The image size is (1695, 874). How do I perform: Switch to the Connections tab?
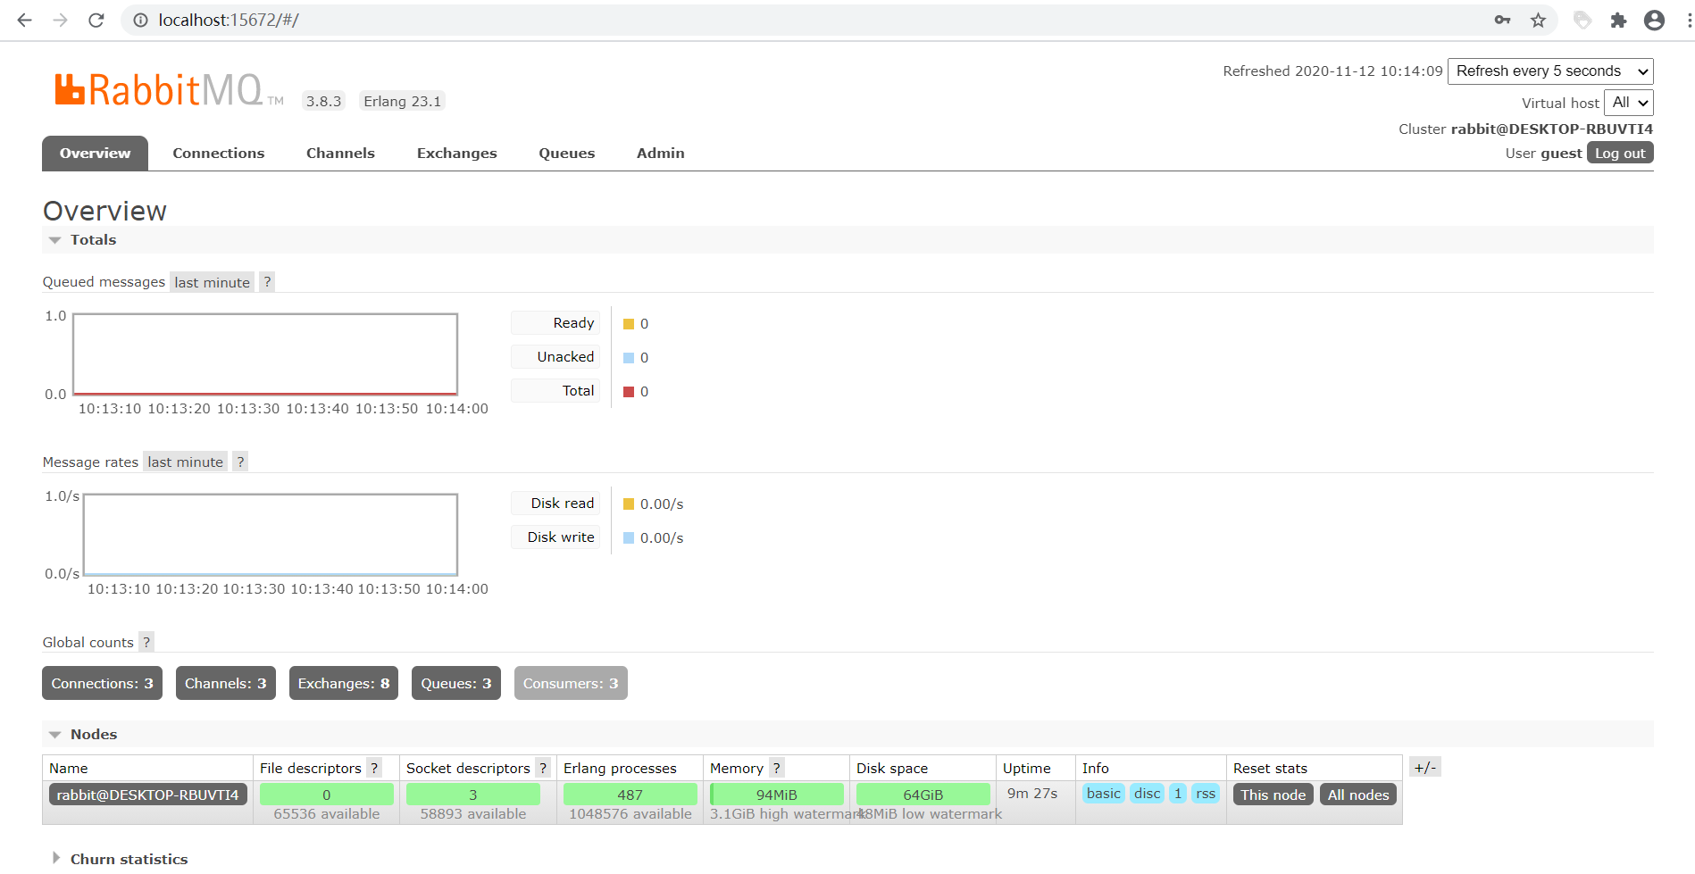[219, 153]
